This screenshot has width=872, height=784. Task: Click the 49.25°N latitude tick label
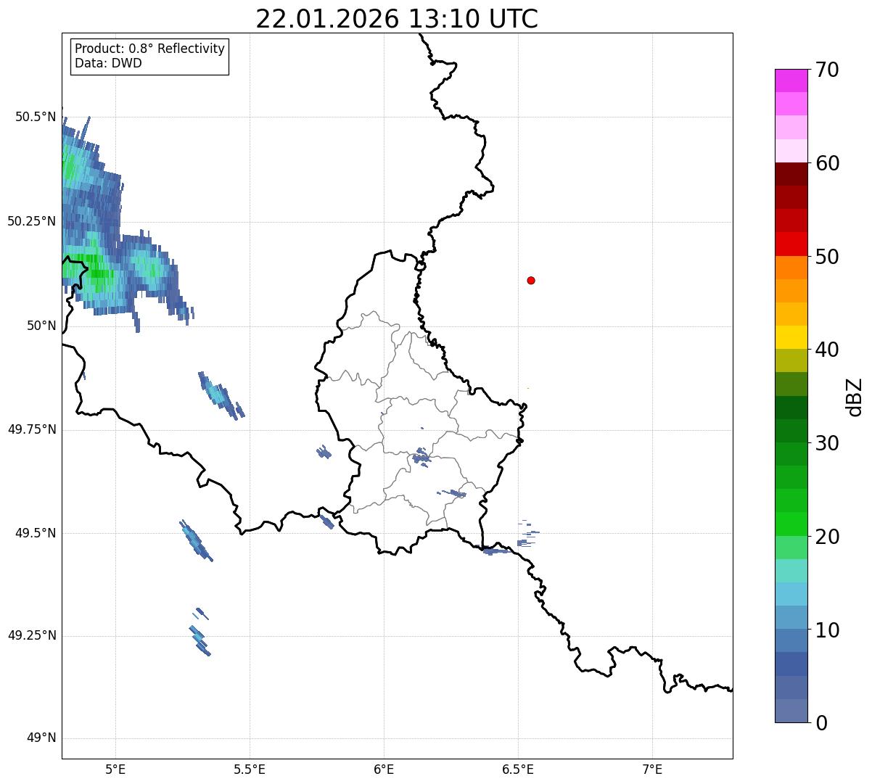(x=32, y=635)
